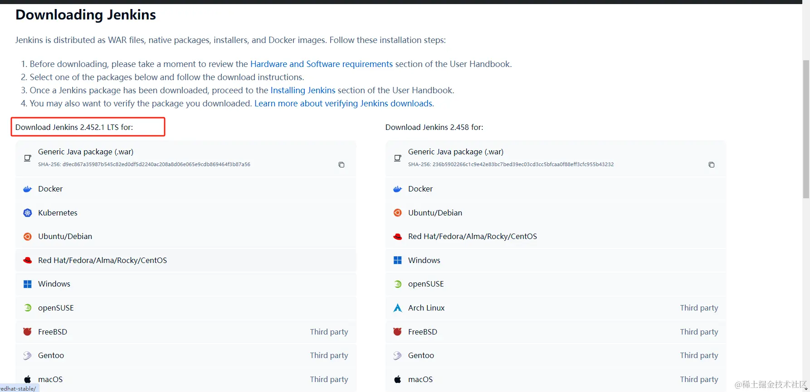Click the macOS apple icon in 2.458 list
810x392 pixels.
coord(398,379)
